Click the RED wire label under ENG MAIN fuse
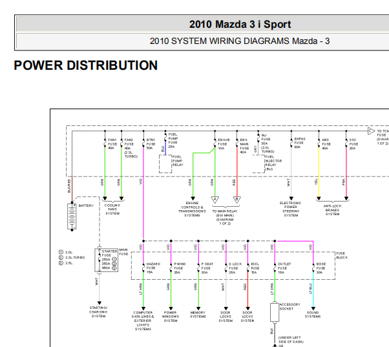The image size is (389, 347). pos(234,182)
